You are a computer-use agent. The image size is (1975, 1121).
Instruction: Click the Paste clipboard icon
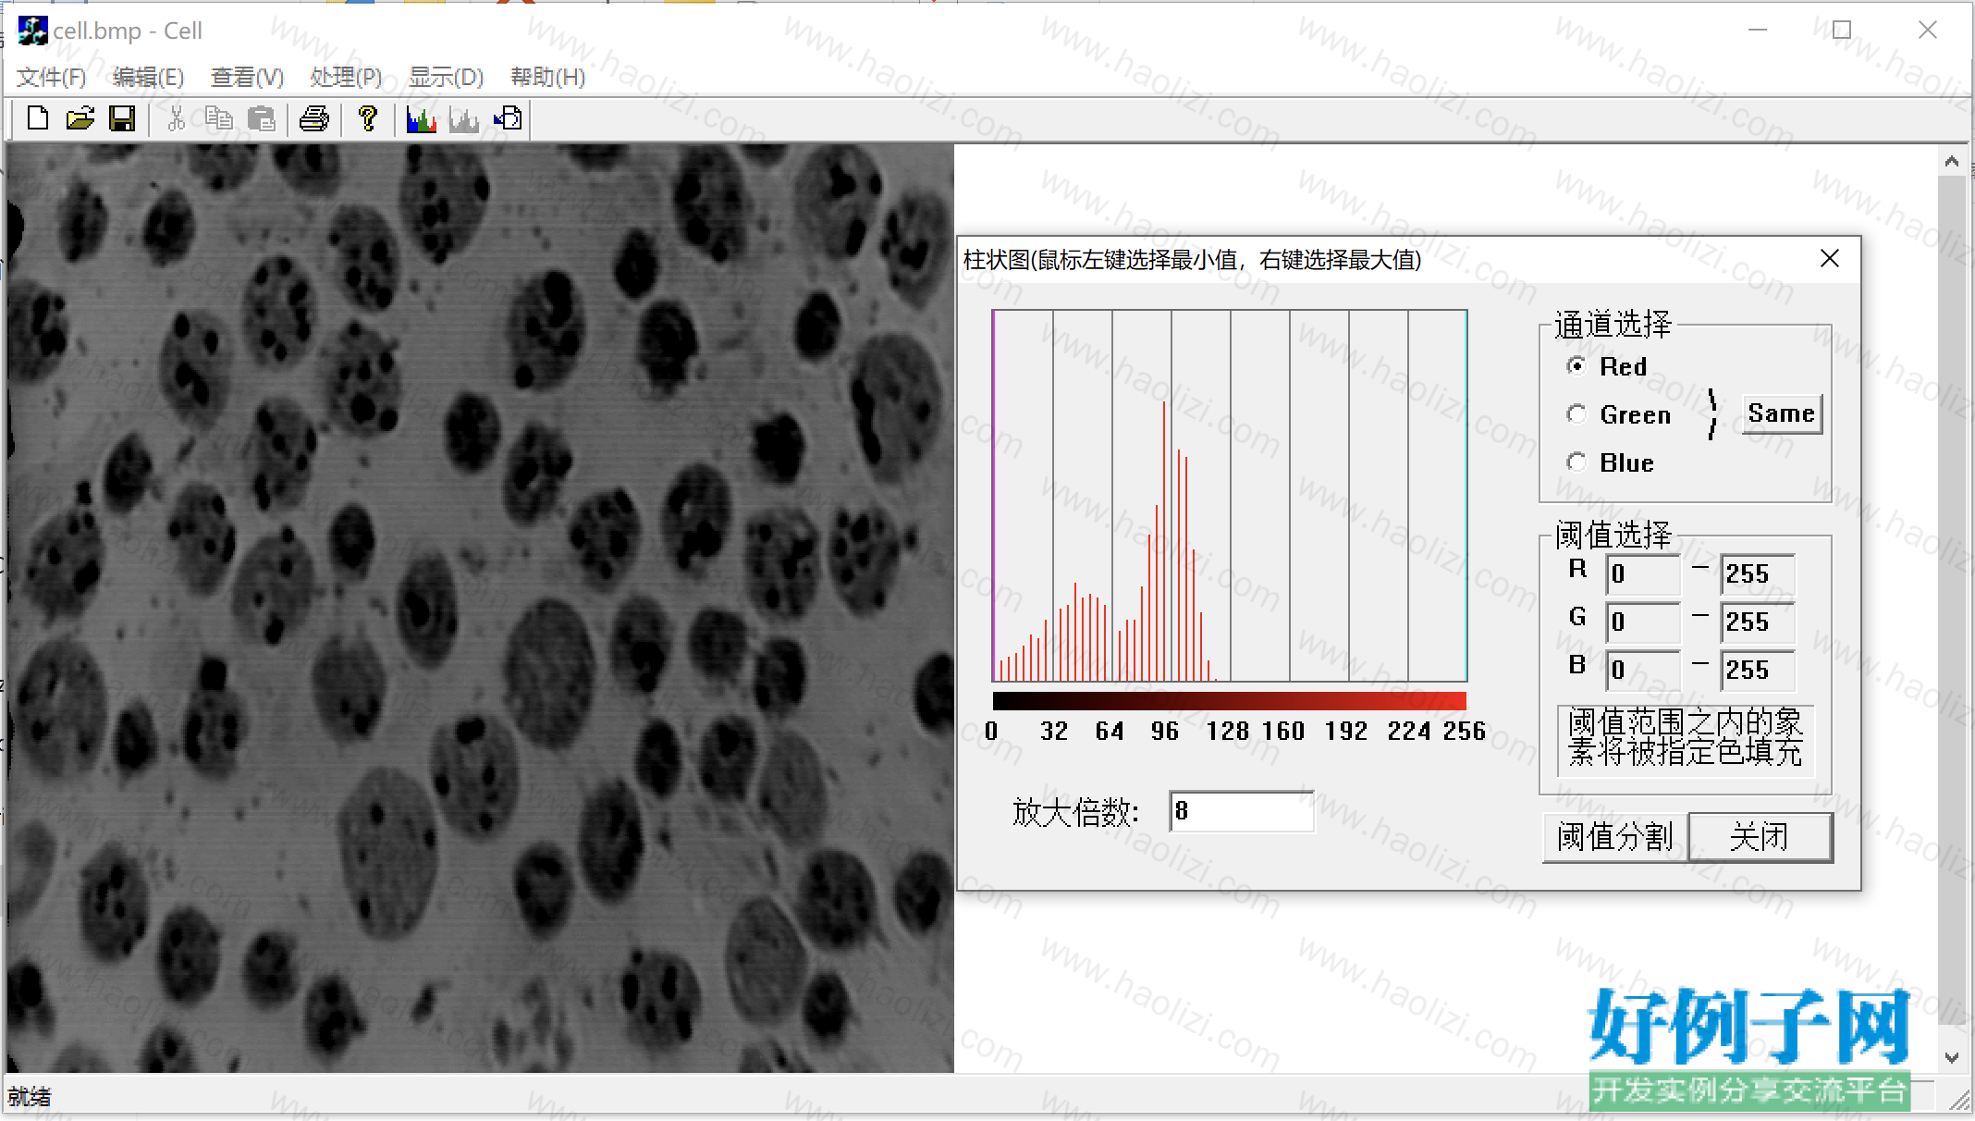pyautogui.click(x=262, y=119)
